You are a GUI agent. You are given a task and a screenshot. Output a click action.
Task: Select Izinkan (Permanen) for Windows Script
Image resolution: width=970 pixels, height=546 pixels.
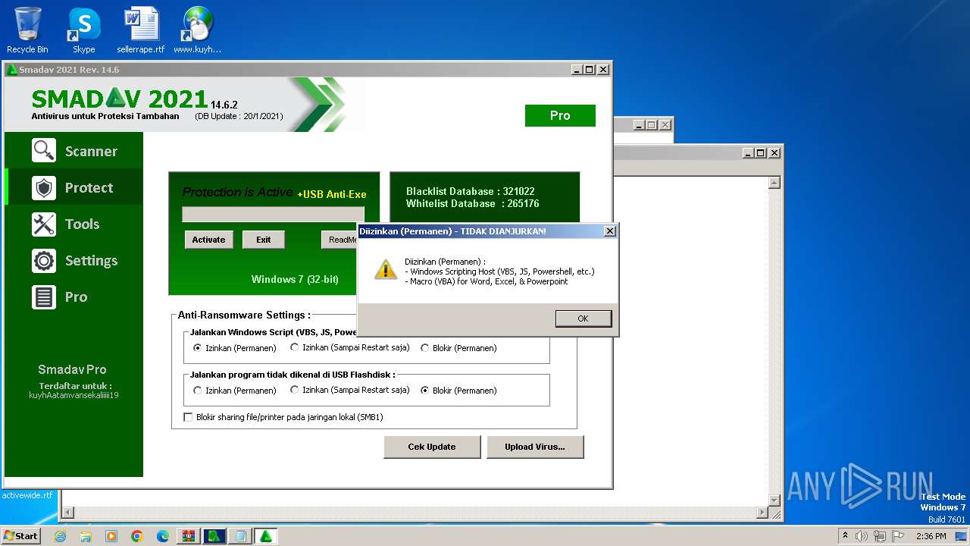point(198,348)
